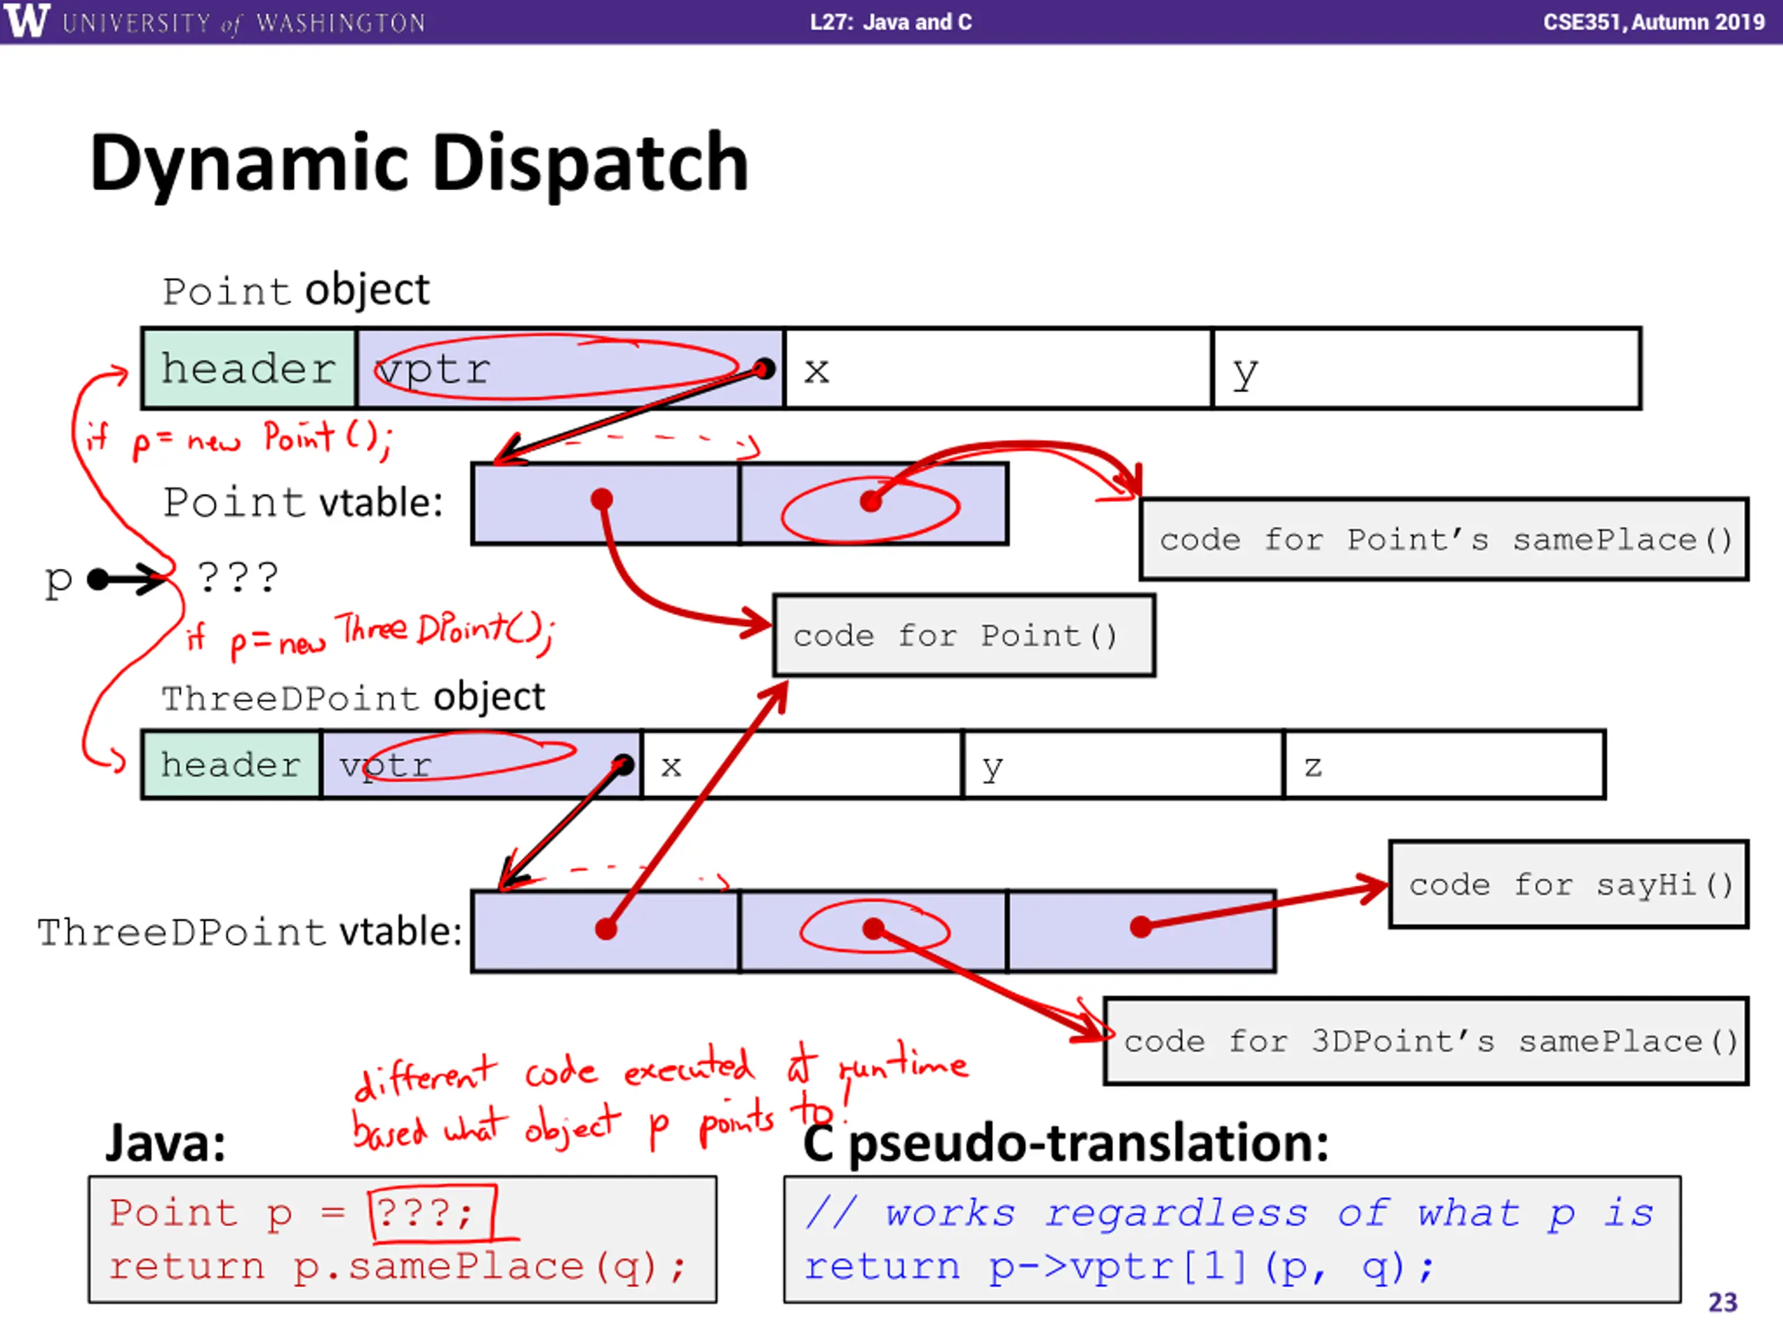Click the third dot in ThreeDPoint vtable
The image size is (1783, 1337).
click(1141, 927)
